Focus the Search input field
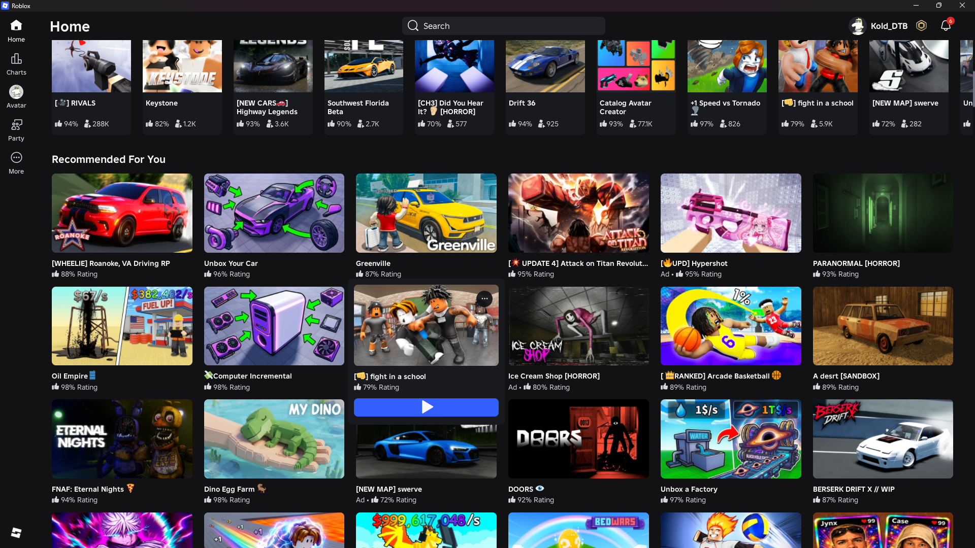This screenshot has width=975, height=548. 503,26
